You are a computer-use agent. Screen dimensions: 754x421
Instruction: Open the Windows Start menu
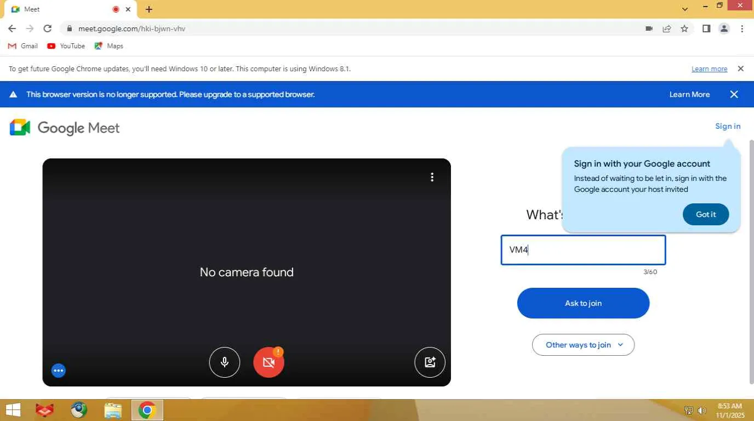tap(13, 410)
